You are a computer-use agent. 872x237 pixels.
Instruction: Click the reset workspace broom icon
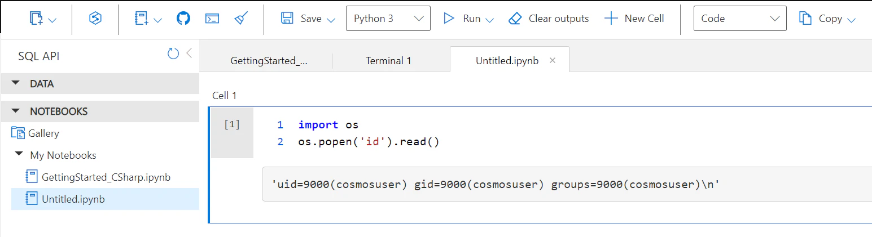242,19
